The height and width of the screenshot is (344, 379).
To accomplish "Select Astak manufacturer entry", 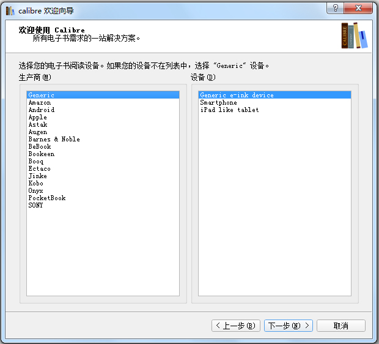I will pos(103,124).
